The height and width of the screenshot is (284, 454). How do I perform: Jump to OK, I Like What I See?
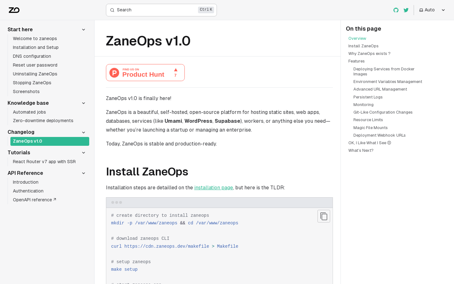(x=370, y=143)
